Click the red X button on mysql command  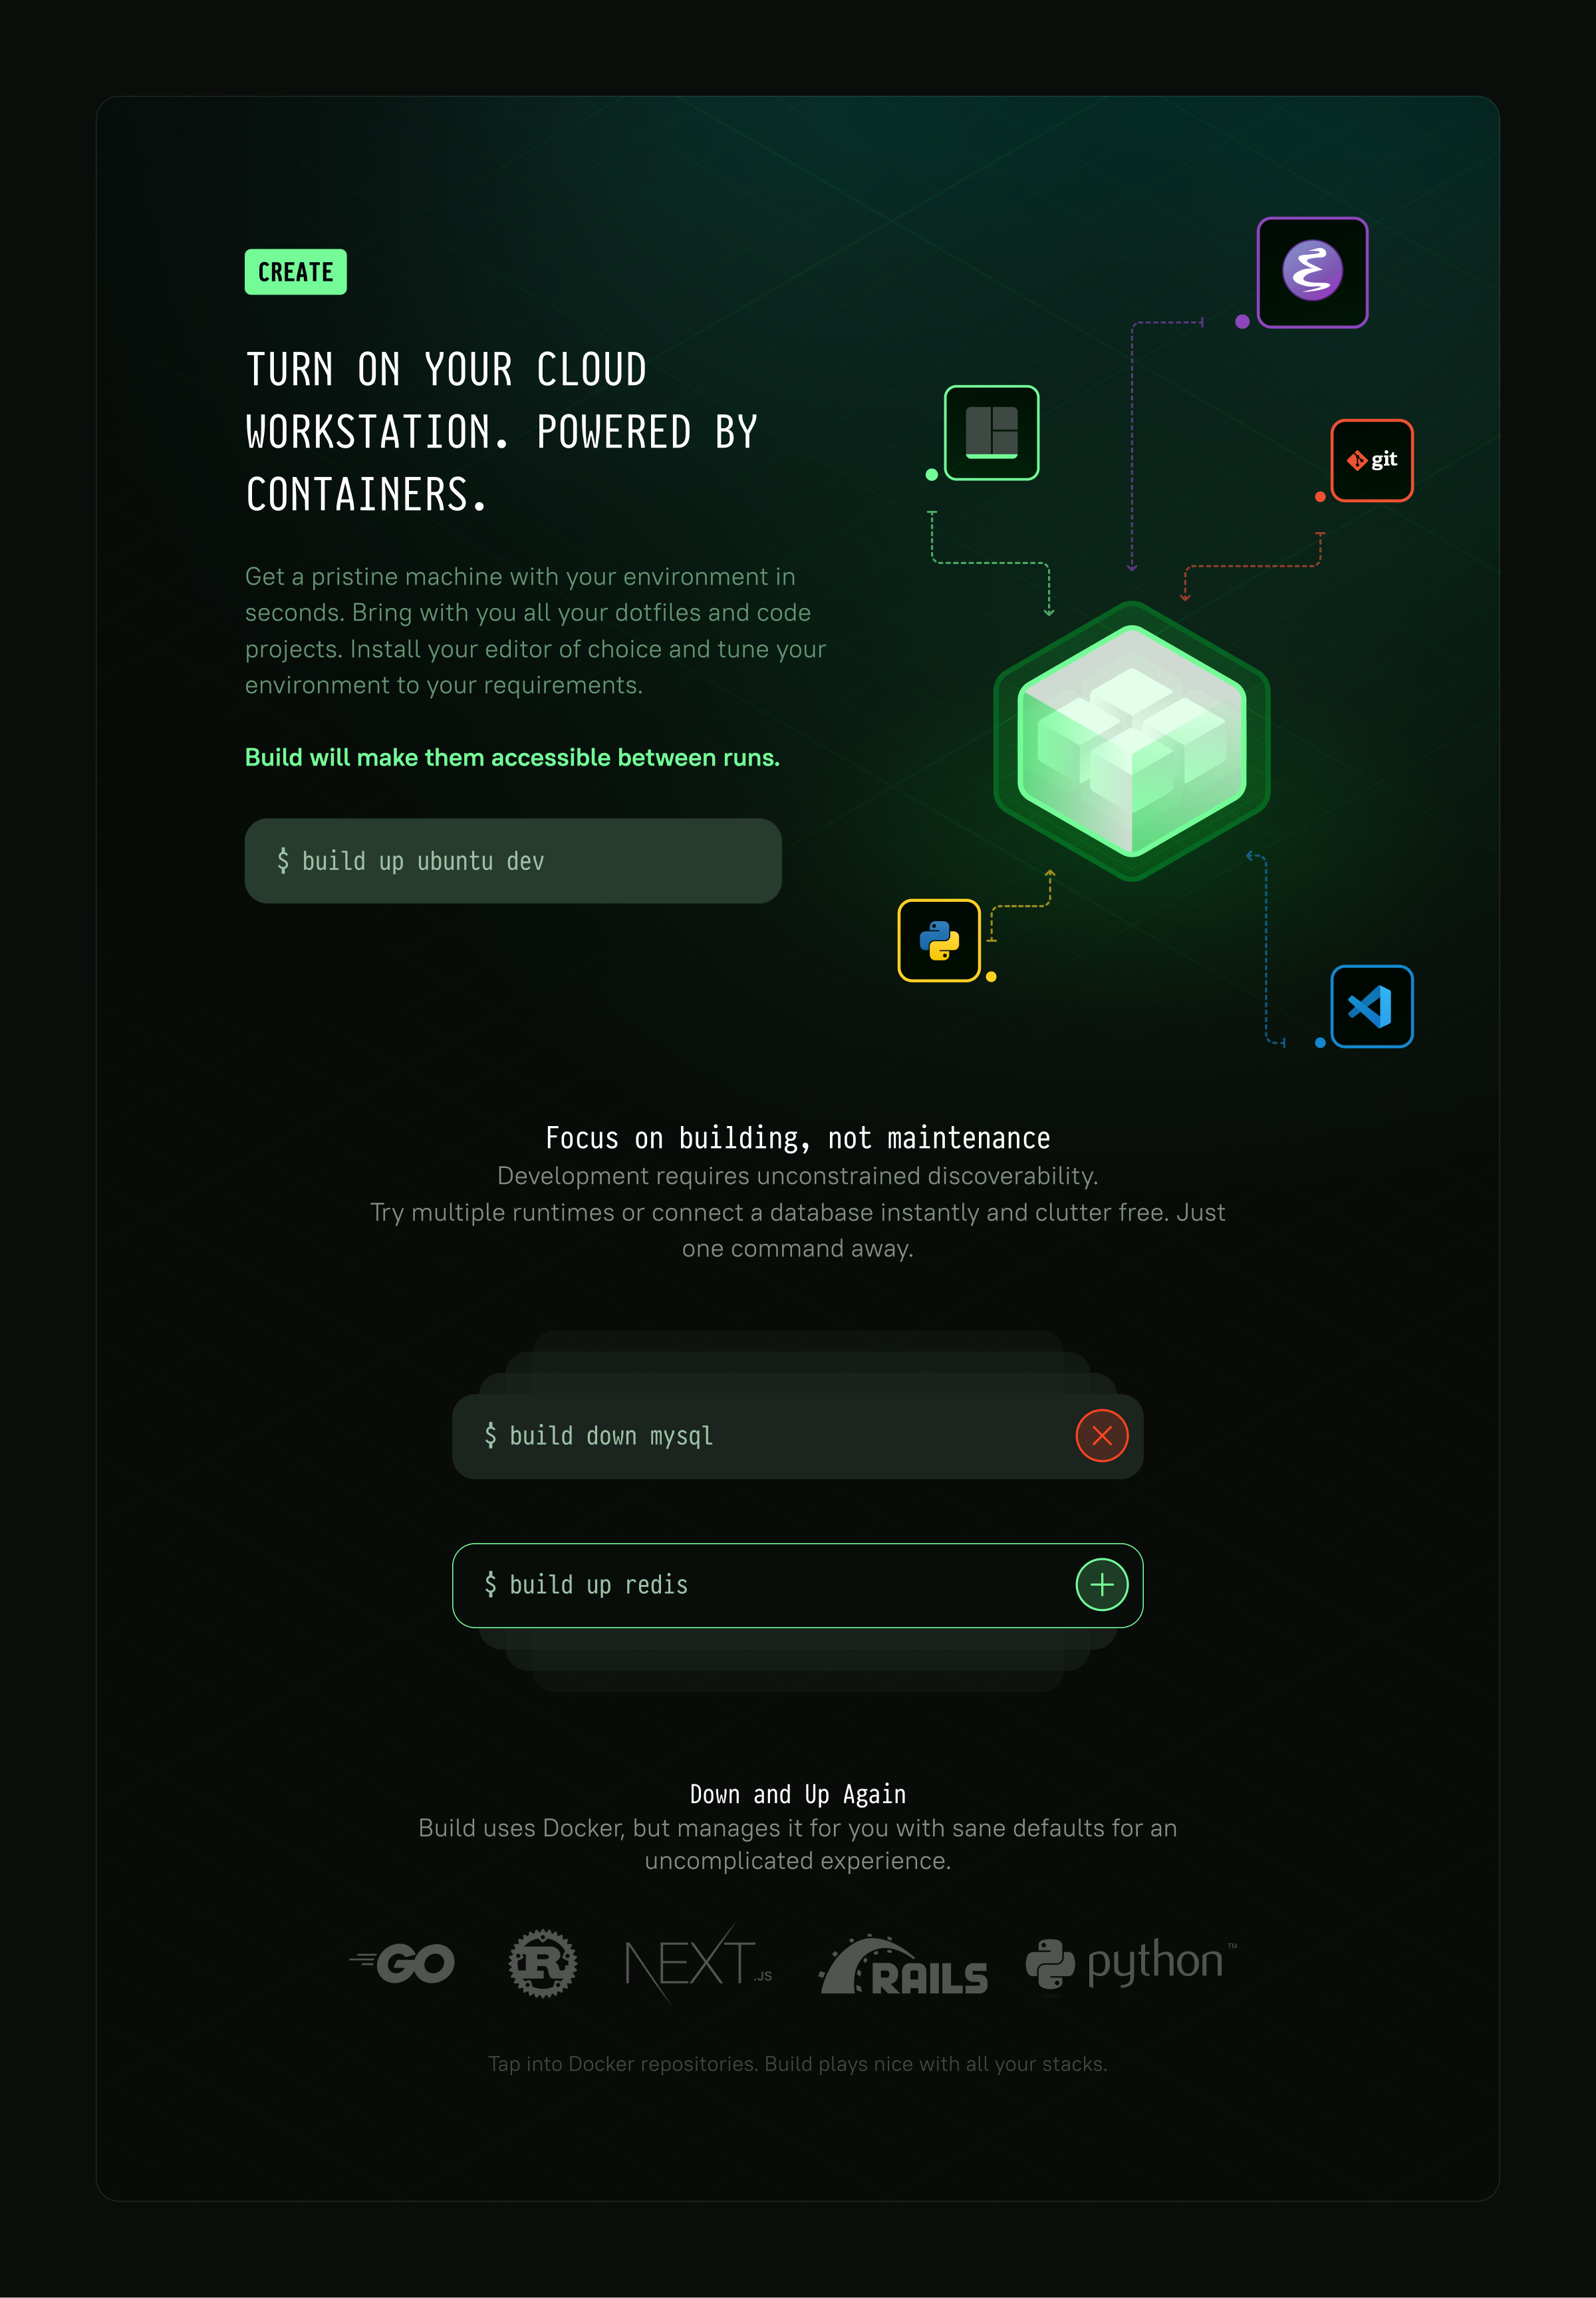[x=1102, y=1435]
